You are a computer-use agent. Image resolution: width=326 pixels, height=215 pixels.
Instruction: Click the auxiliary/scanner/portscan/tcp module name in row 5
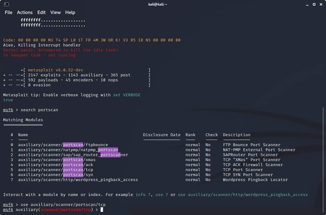pos(55,170)
